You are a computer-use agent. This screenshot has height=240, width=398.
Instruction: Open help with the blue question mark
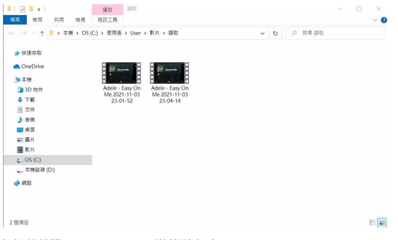(x=384, y=20)
